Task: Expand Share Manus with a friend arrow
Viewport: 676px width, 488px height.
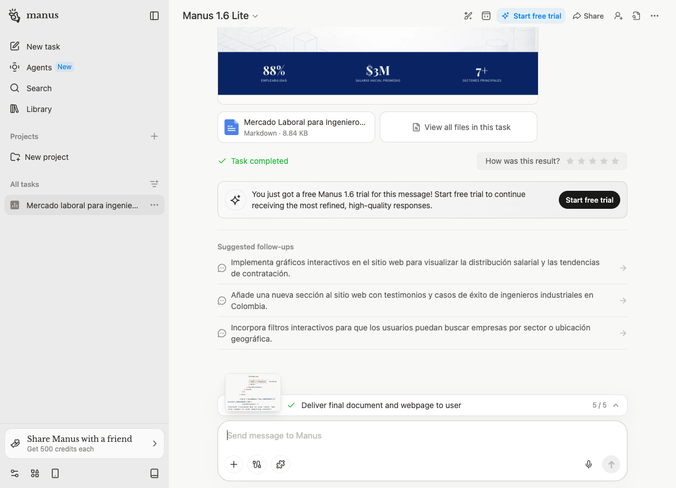Action: [154, 444]
